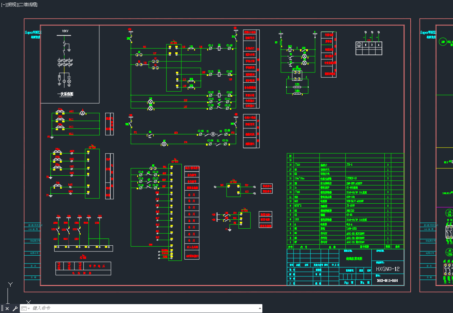This screenshot has height=313, width=453.
Task: Select the 一次系统图 caption
Action: click(x=65, y=94)
